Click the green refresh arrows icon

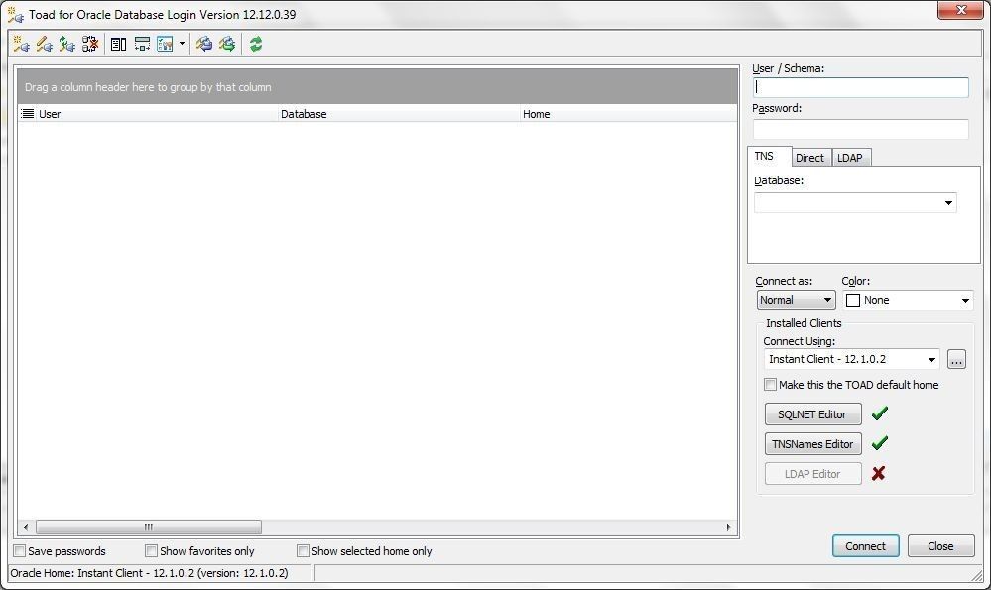point(256,44)
